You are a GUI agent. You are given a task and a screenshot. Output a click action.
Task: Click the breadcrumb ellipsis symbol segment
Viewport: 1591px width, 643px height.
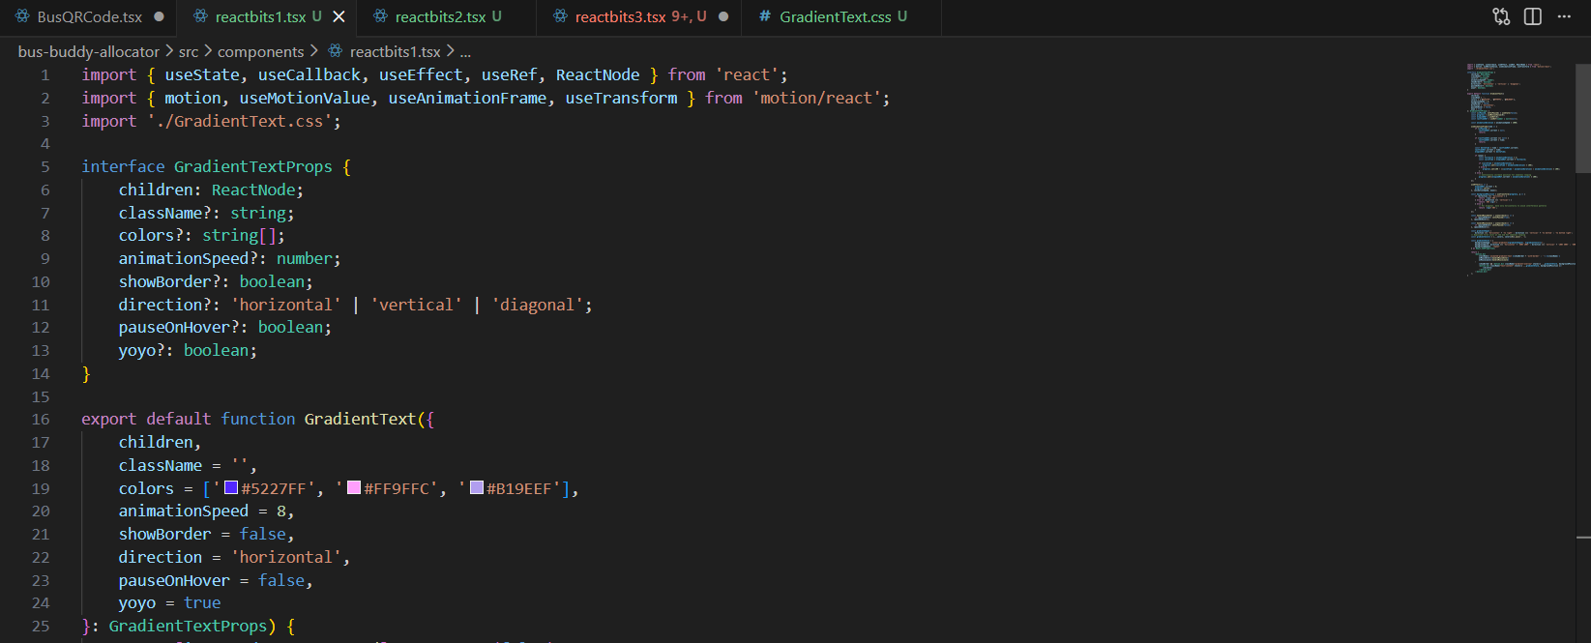465,51
